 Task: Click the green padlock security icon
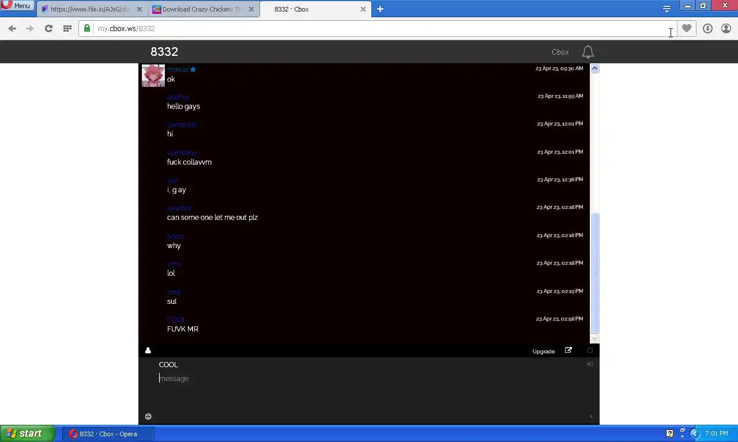(87, 28)
